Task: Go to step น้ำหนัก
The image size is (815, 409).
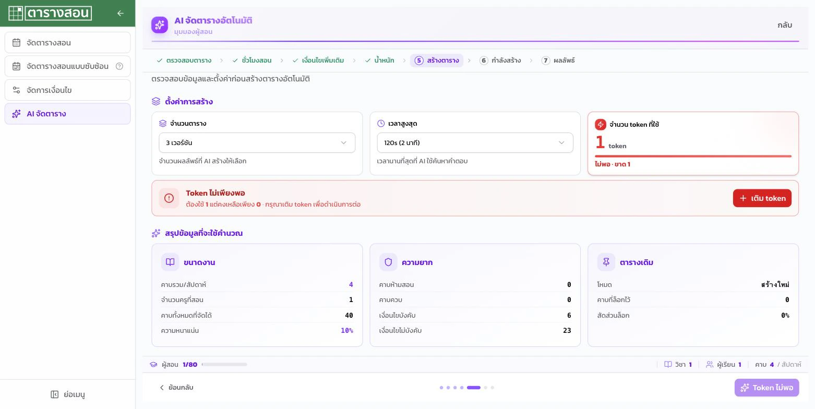Action: [380, 61]
